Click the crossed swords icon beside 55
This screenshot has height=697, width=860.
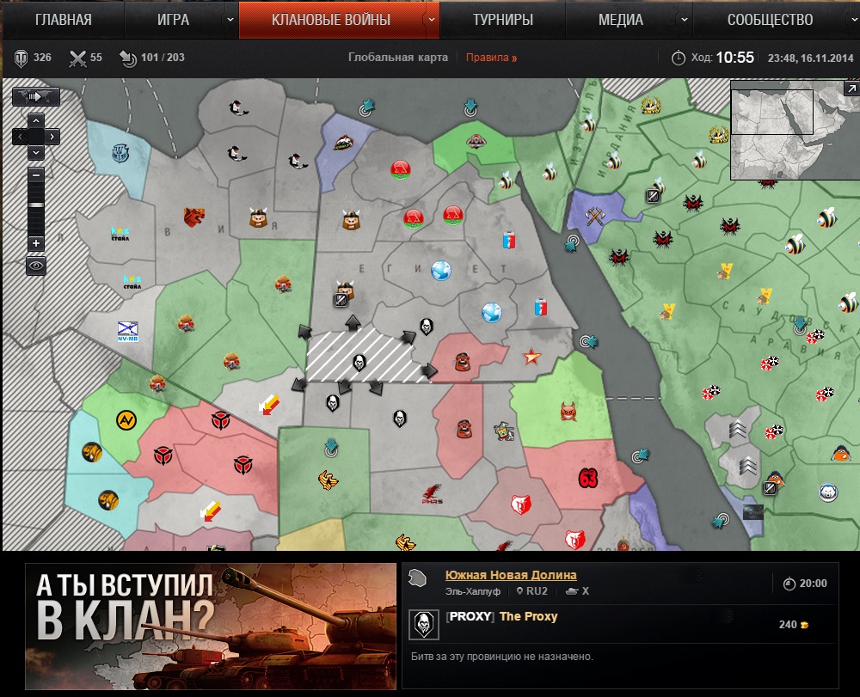pyautogui.click(x=77, y=58)
